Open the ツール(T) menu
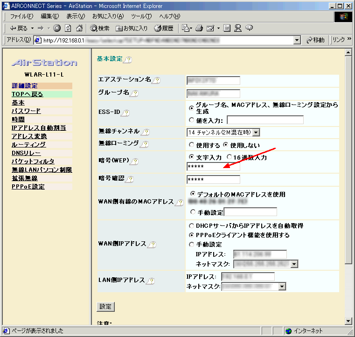The width and height of the screenshot is (355, 337). point(141,16)
